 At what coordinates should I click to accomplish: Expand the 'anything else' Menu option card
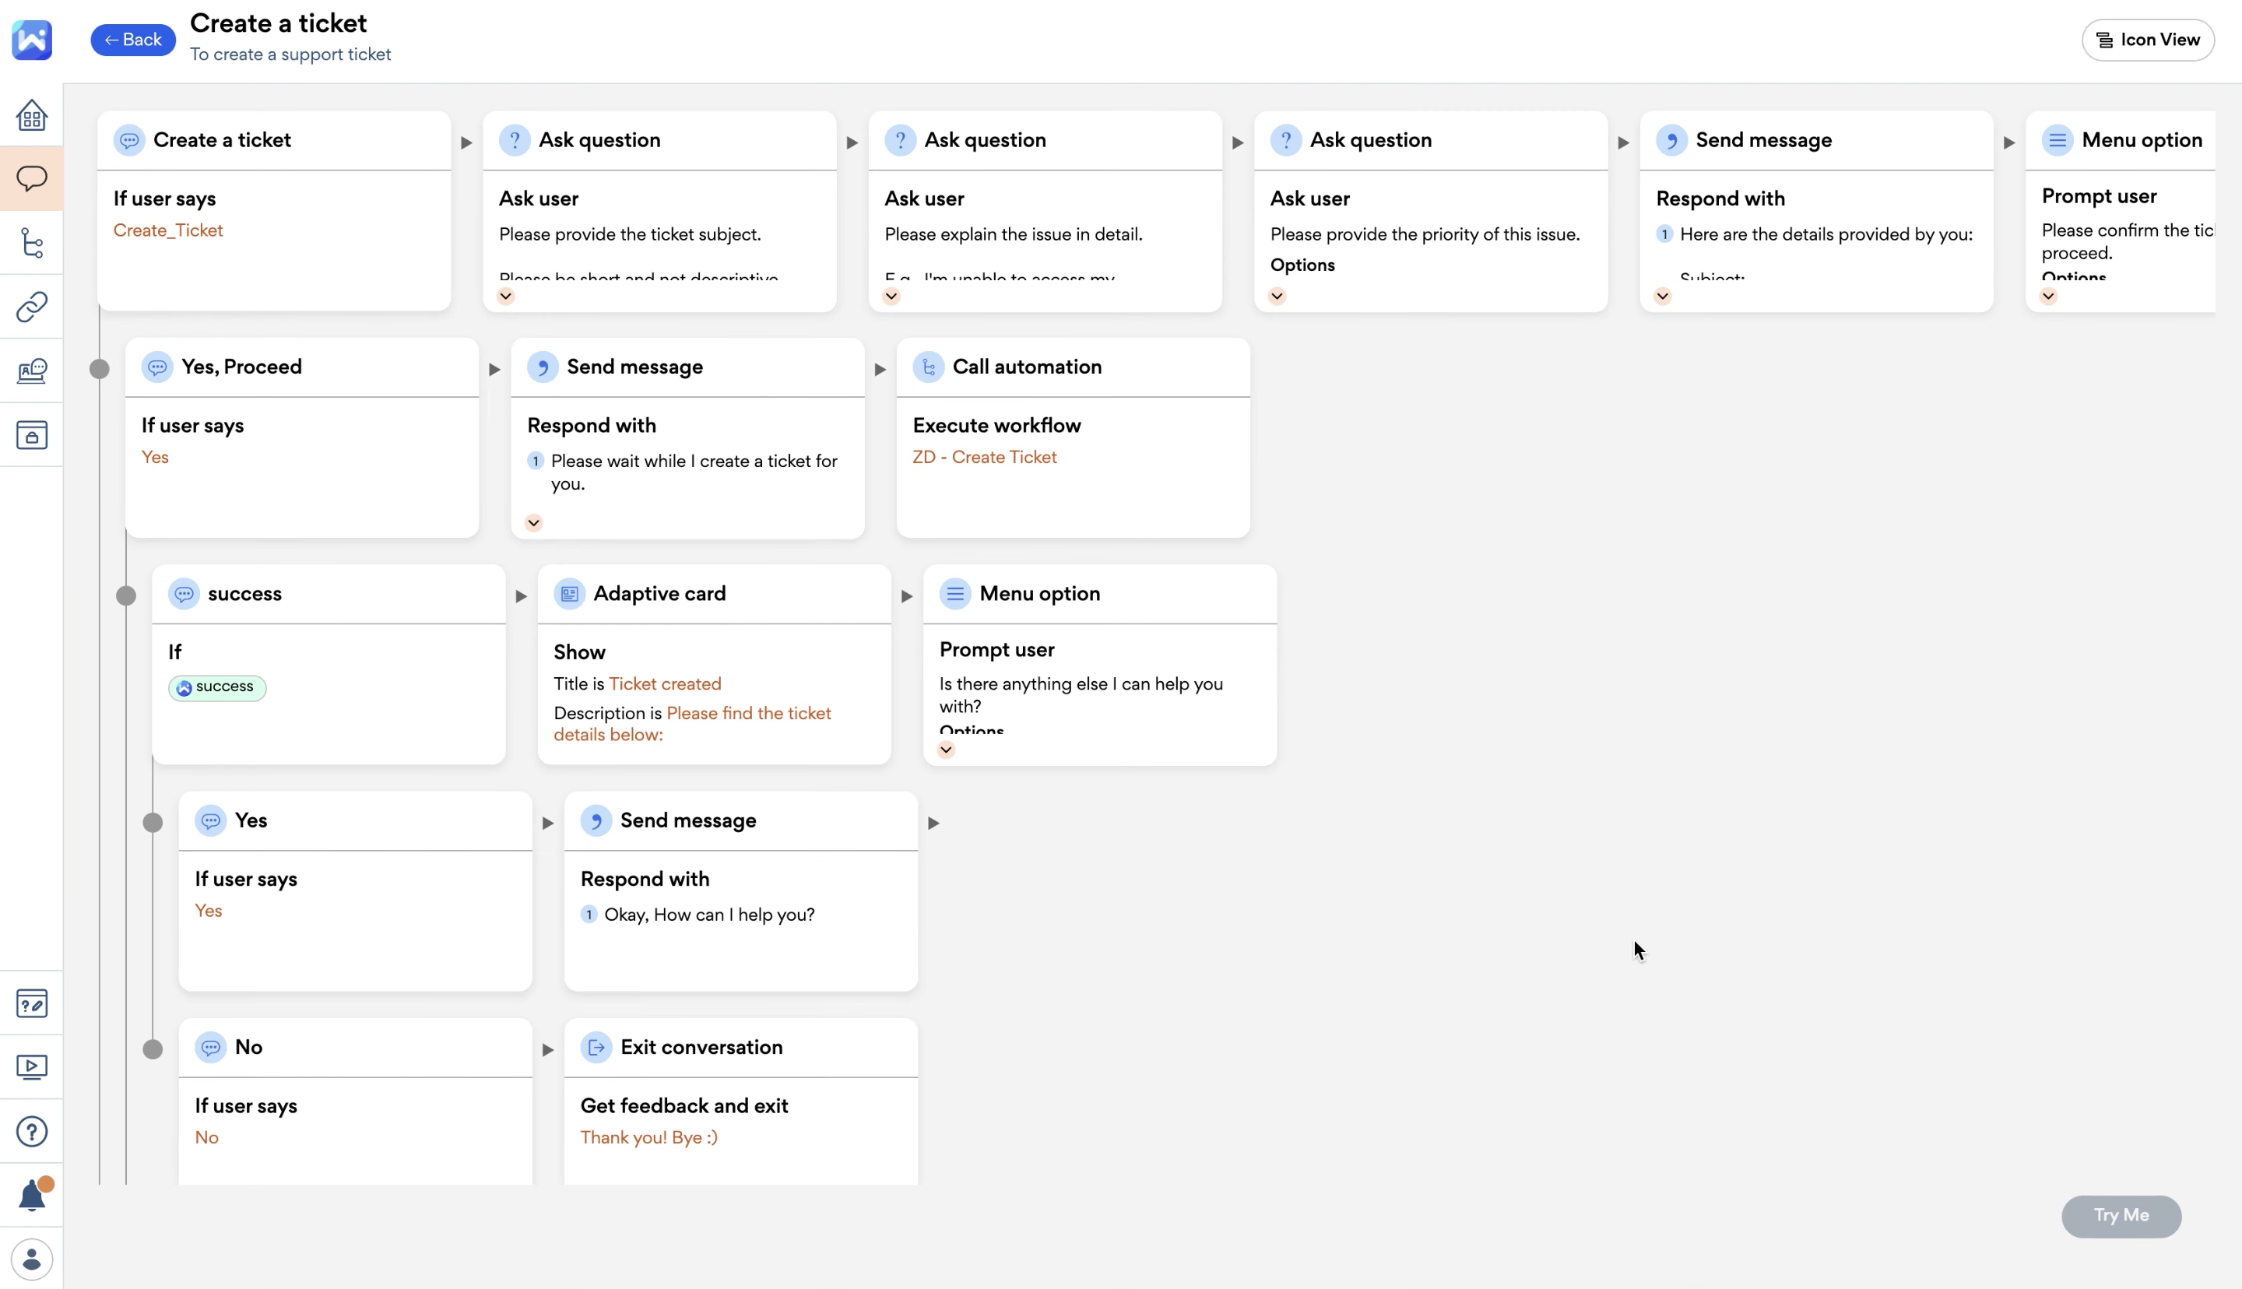click(946, 750)
